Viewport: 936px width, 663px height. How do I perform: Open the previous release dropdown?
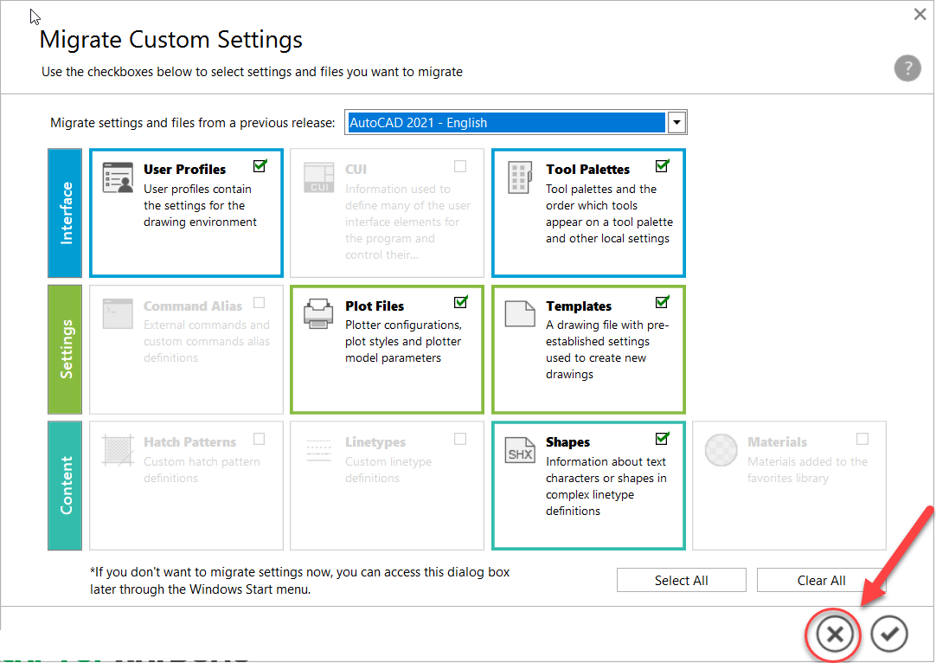pos(676,122)
